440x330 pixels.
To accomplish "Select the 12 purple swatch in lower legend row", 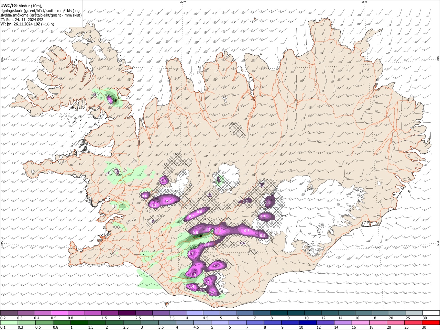I will pos(325,323).
